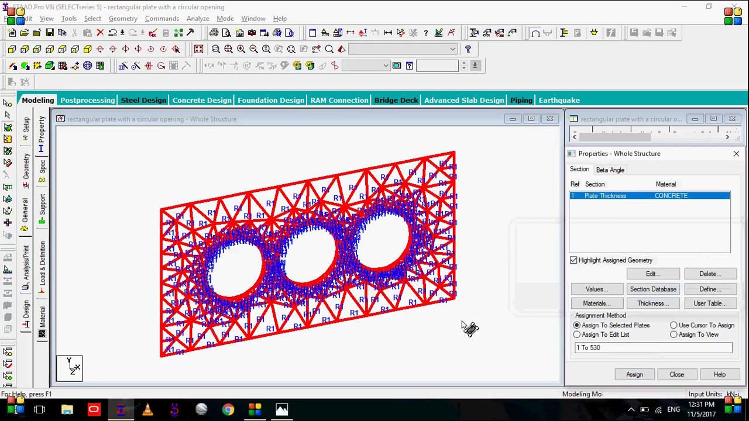The height and width of the screenshot is (421, 749).
Task: Open the Beta Angle tab in Properties
Action: pyautogui.click(x=610, y=170)
